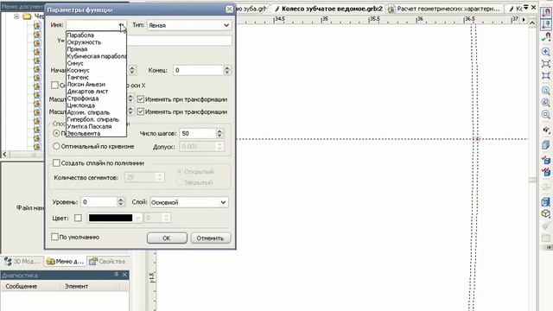The height and width of the screenshot is (311, 553).
Task: Click the document tree scroll left arrow
Action: [4, 154]
